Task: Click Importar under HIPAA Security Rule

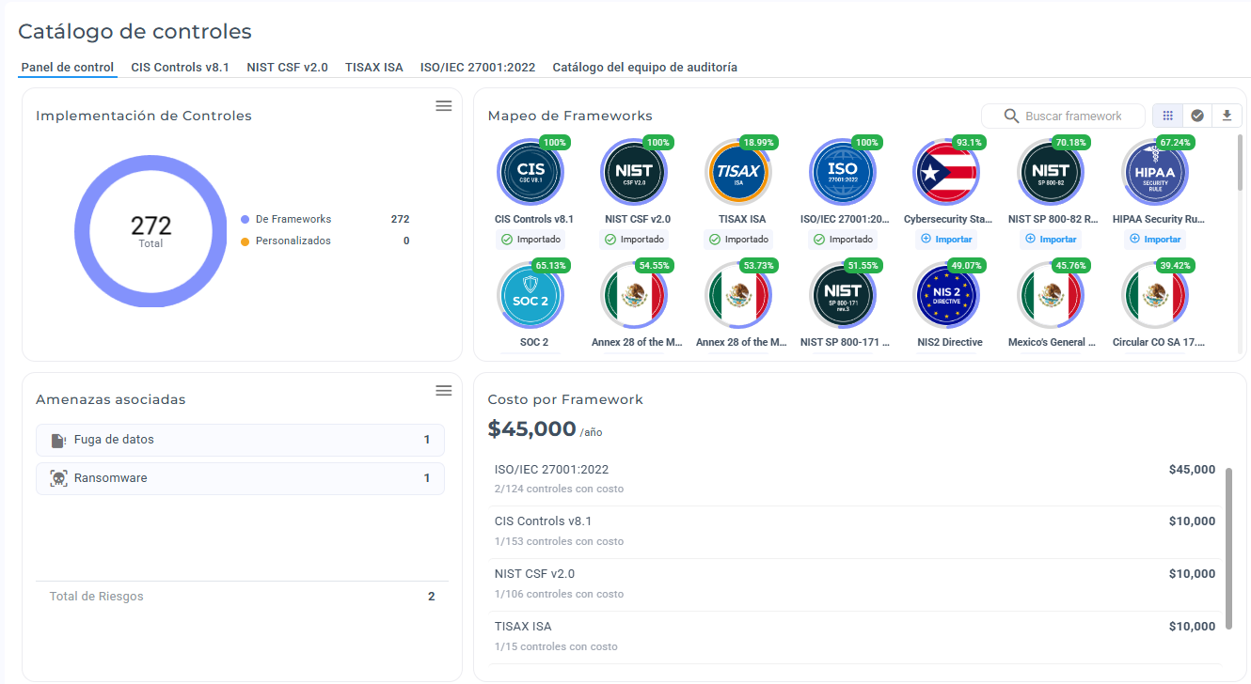Action: tap(1154, 240)
